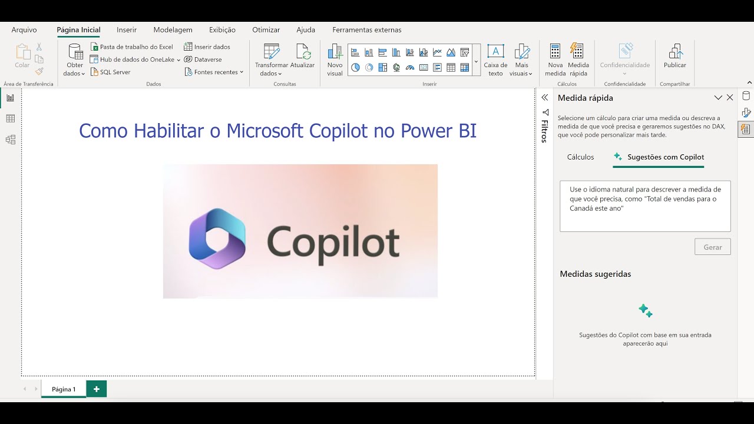The height and width of the screenshot is (424, 754).
Task: Open the Format pane brush icon
Action: 746,113
